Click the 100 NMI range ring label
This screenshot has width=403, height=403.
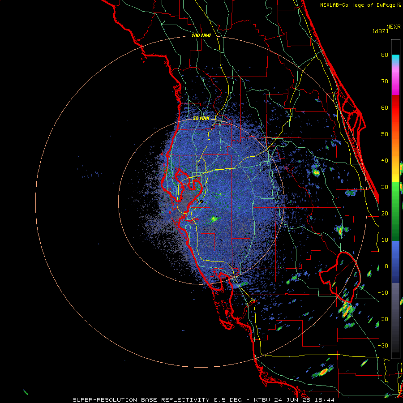[x=201, y=35]
